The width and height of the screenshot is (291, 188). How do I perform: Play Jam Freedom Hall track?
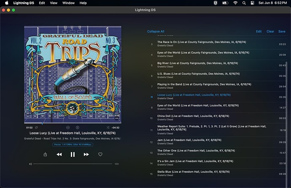point(218,142)
